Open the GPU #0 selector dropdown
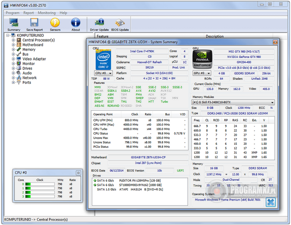 pyautogui.click(x=202, y=73)
